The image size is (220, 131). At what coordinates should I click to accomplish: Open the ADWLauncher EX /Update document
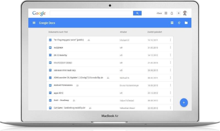coord(65,77)
